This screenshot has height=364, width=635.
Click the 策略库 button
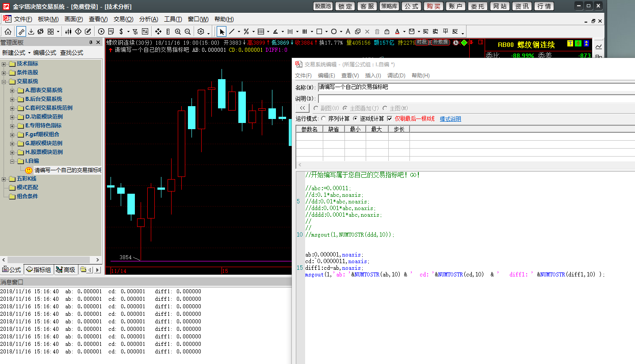point(390,6)
